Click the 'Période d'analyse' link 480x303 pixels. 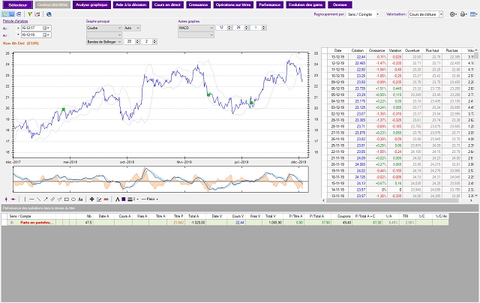click(x=15, y=21)
